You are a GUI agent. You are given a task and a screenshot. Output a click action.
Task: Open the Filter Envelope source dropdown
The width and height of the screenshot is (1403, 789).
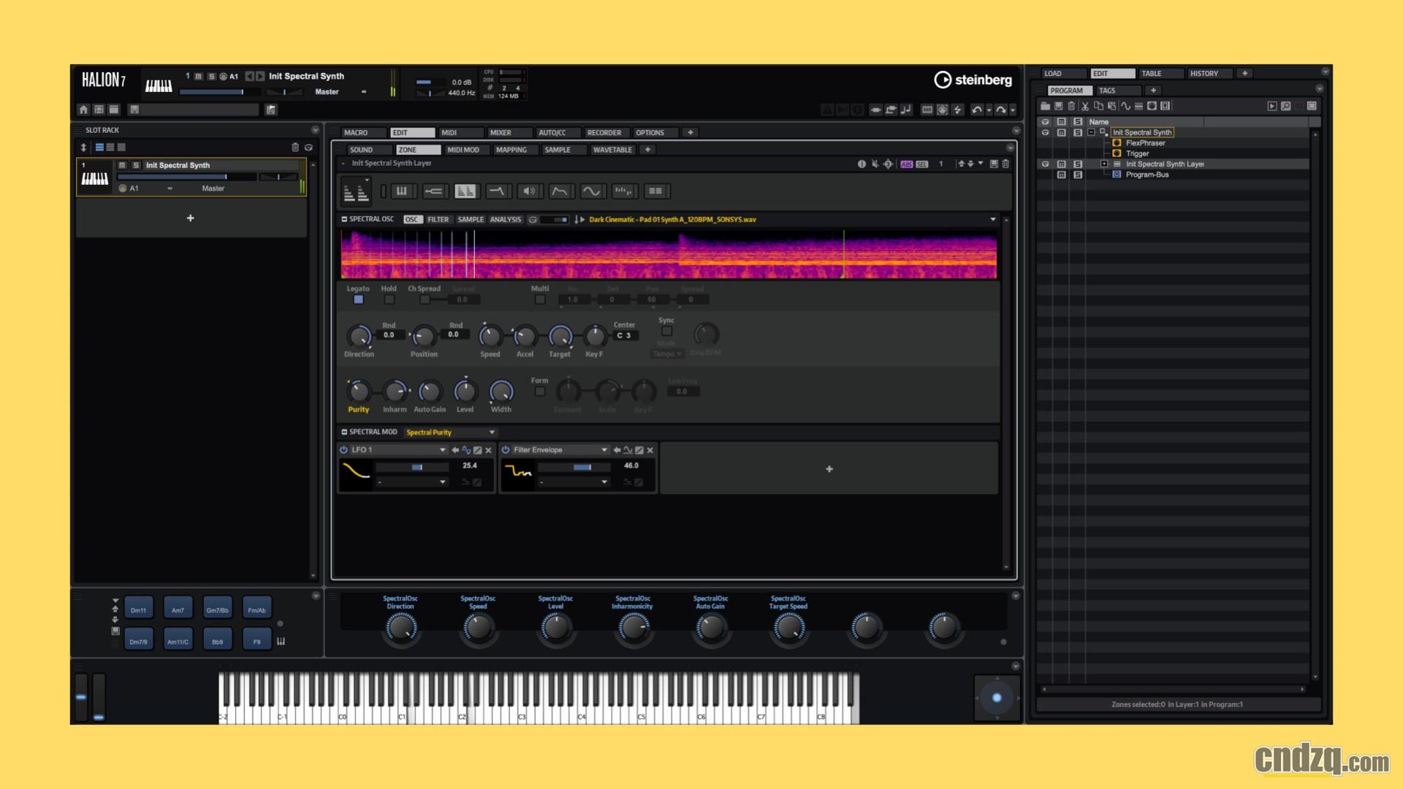click(560, 450)
